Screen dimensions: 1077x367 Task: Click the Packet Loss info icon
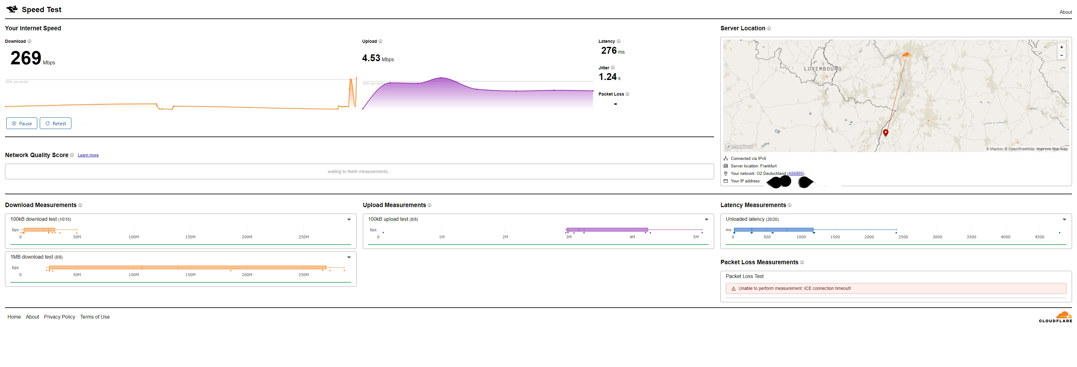tap(627, 94)
